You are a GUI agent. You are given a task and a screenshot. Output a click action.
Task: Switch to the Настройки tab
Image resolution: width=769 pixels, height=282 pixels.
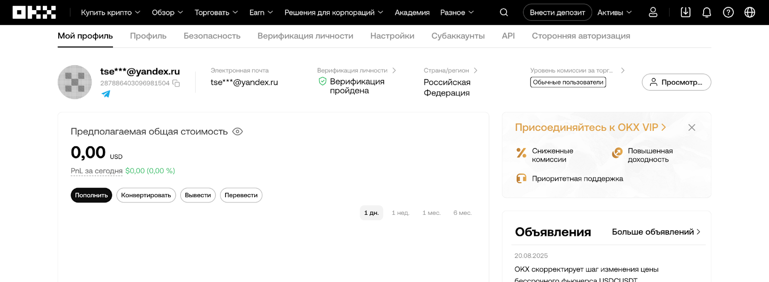tap(392, 36)
